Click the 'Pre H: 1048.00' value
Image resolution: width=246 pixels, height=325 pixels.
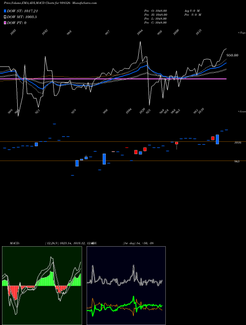pos(155,15)
